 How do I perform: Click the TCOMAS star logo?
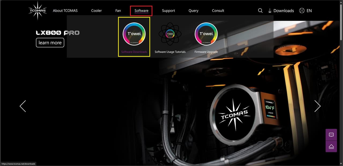(37, 11)
